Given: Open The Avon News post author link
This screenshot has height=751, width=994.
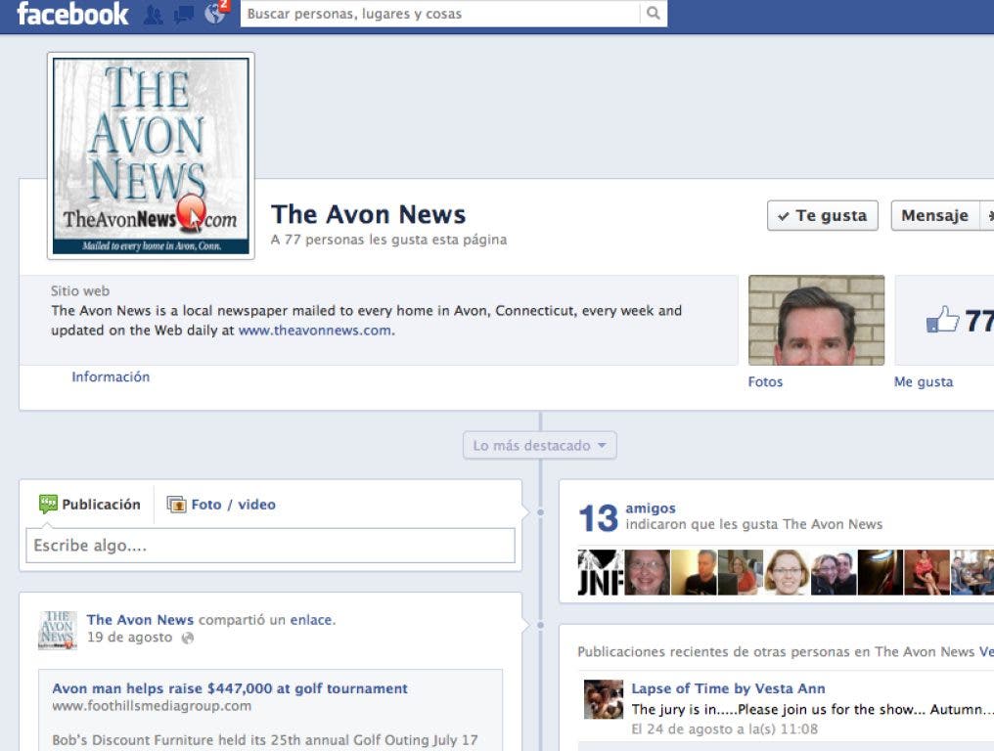Looking at the screenshot, I should [x=140, y=620].
